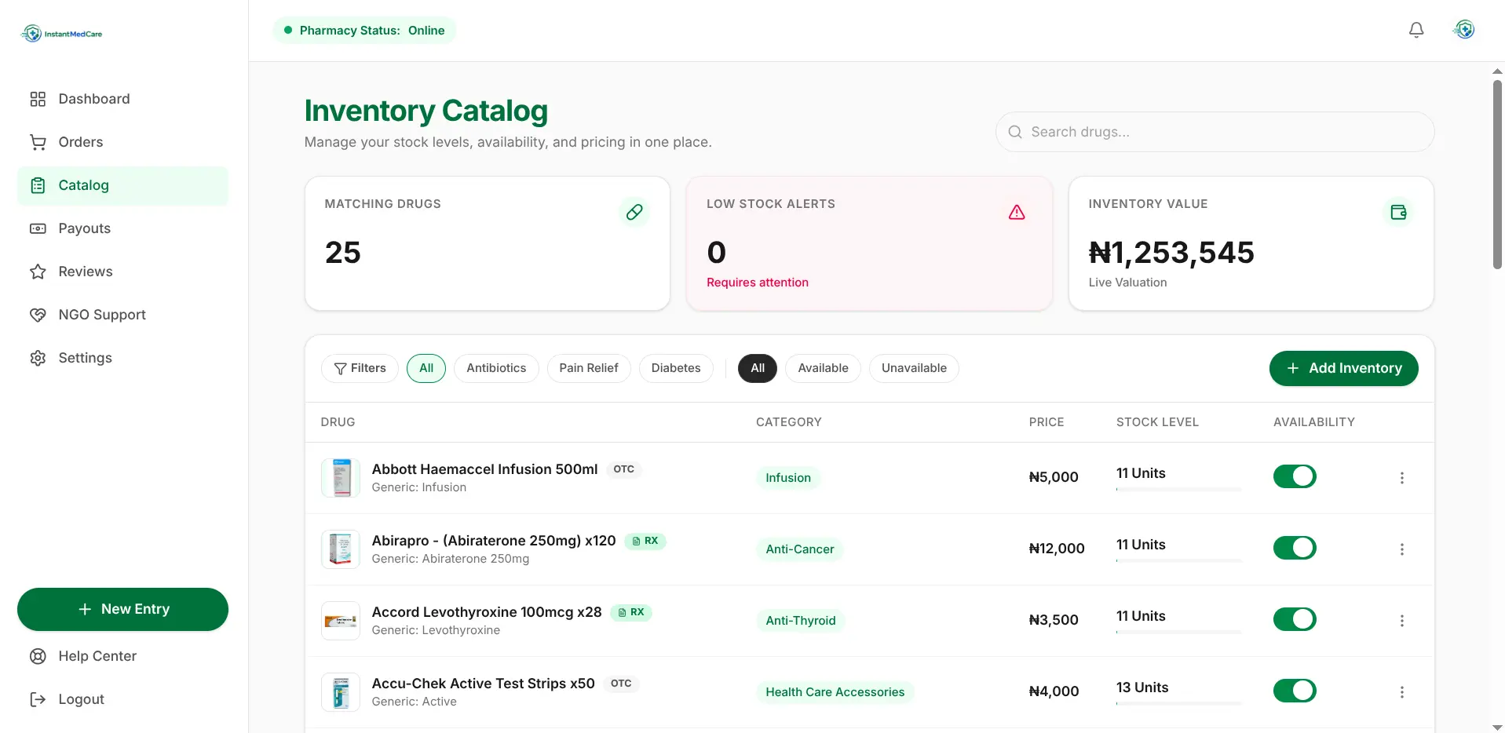
Task: Click the OTC badge on Accu-Chek row
Action: click(x=621, y=684)
